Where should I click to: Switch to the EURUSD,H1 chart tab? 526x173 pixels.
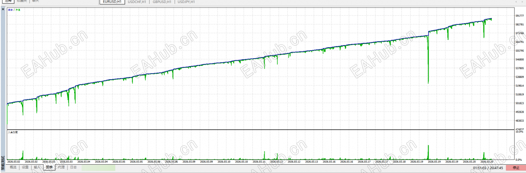(112, 2)
